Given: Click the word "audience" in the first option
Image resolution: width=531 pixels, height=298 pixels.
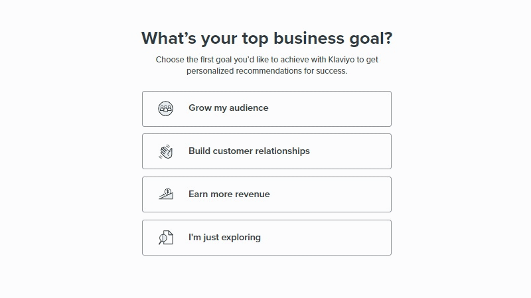Looking at the screenshot, I should pos(249,108).
